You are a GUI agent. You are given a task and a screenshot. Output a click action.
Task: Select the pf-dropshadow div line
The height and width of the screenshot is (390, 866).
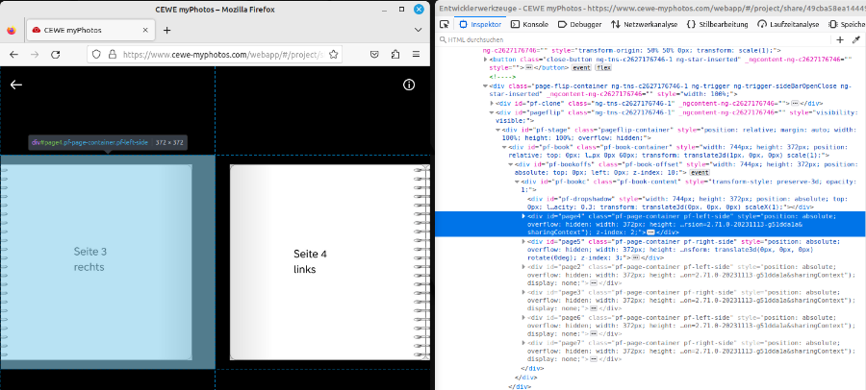pos(650,203)
